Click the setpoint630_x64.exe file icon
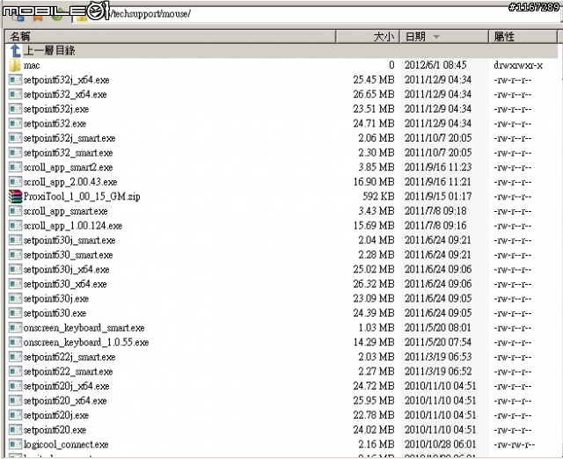 (x=15, y=284)
